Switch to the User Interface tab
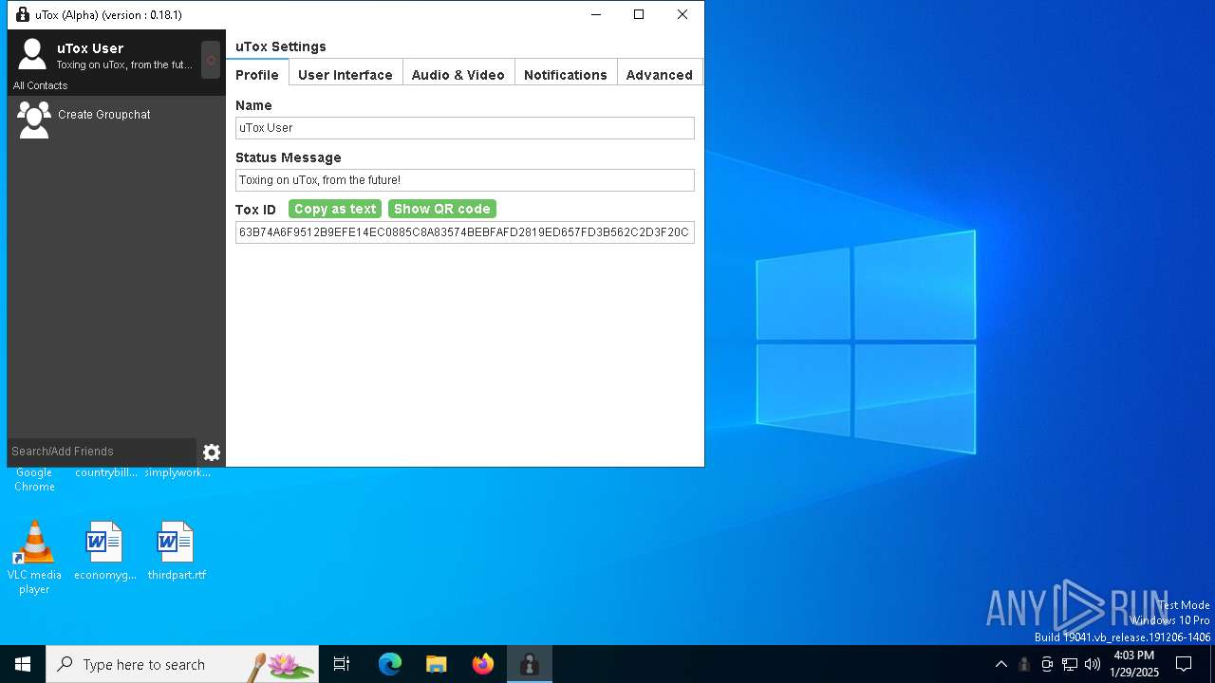Image resolution: width=1215 pixels, height=683 pixels. pos(345,74)
